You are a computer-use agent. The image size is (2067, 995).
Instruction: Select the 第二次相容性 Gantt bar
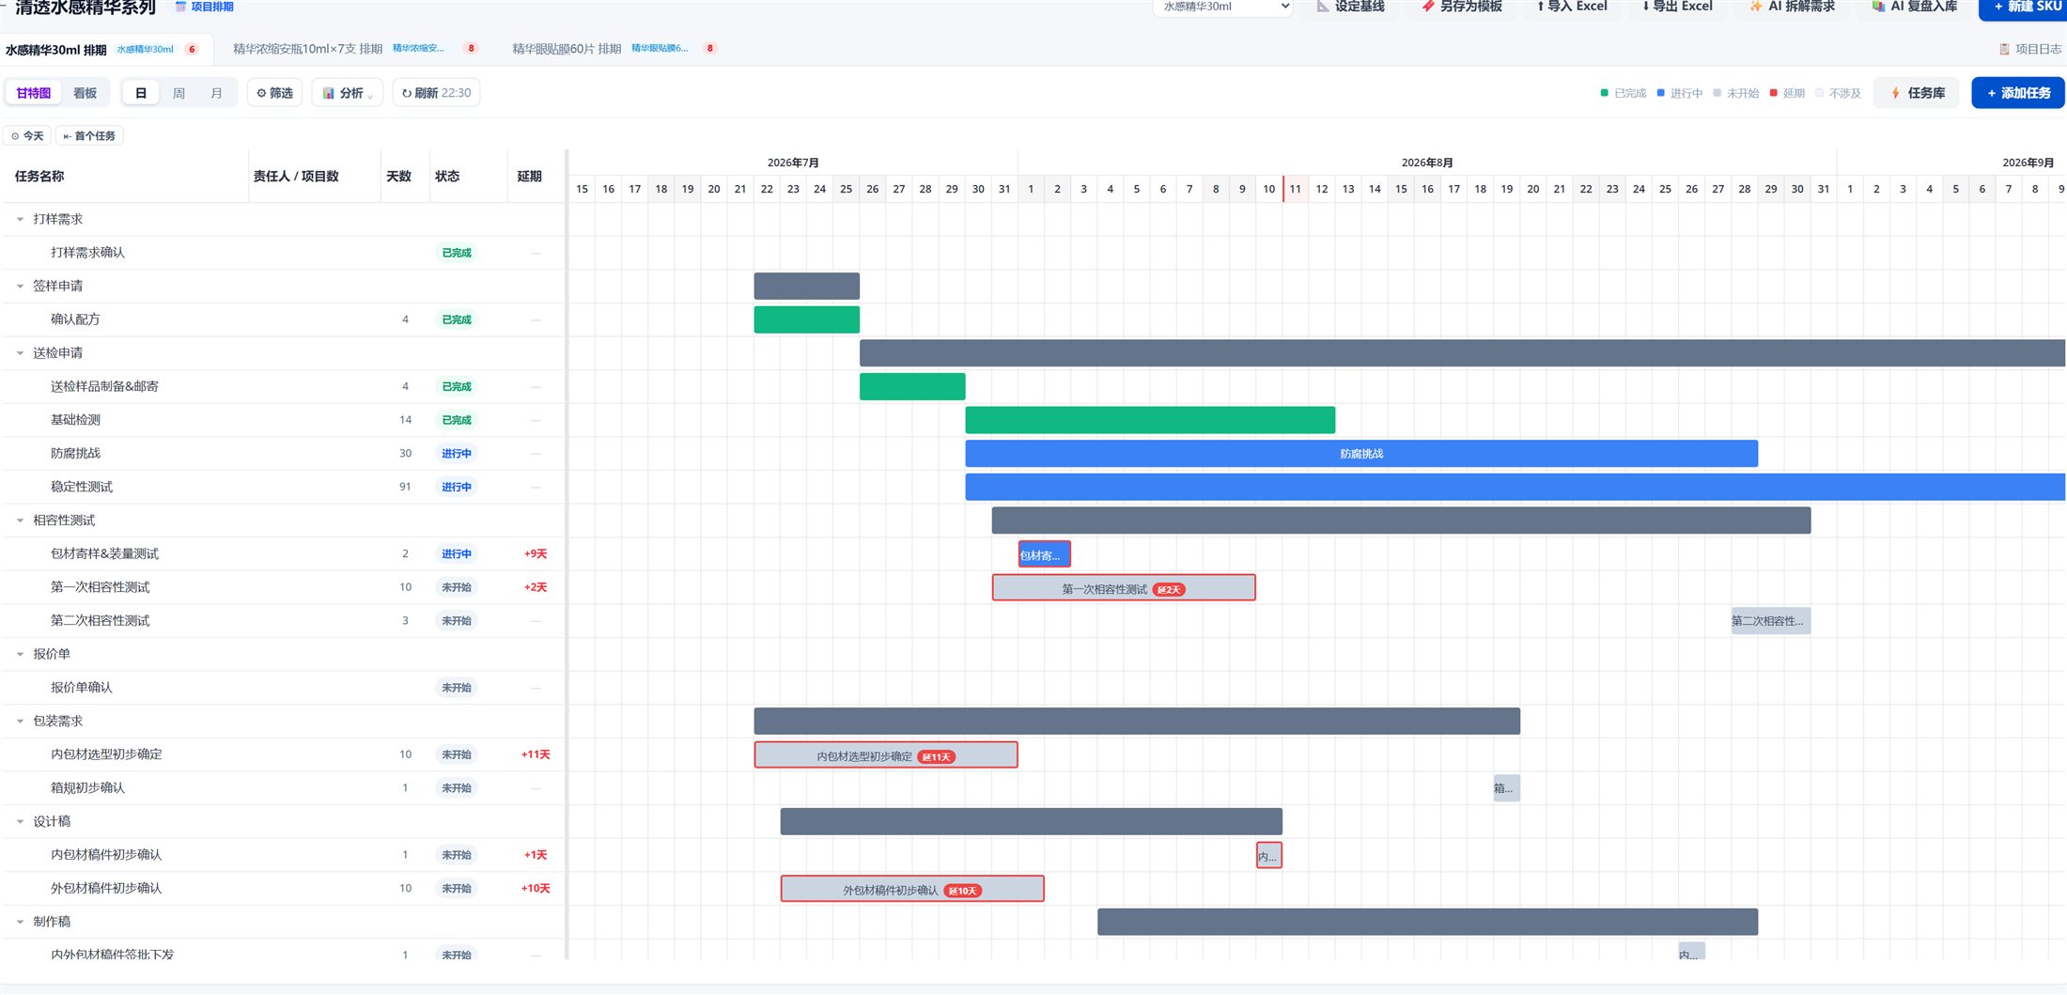click(x=1771, y=621)
